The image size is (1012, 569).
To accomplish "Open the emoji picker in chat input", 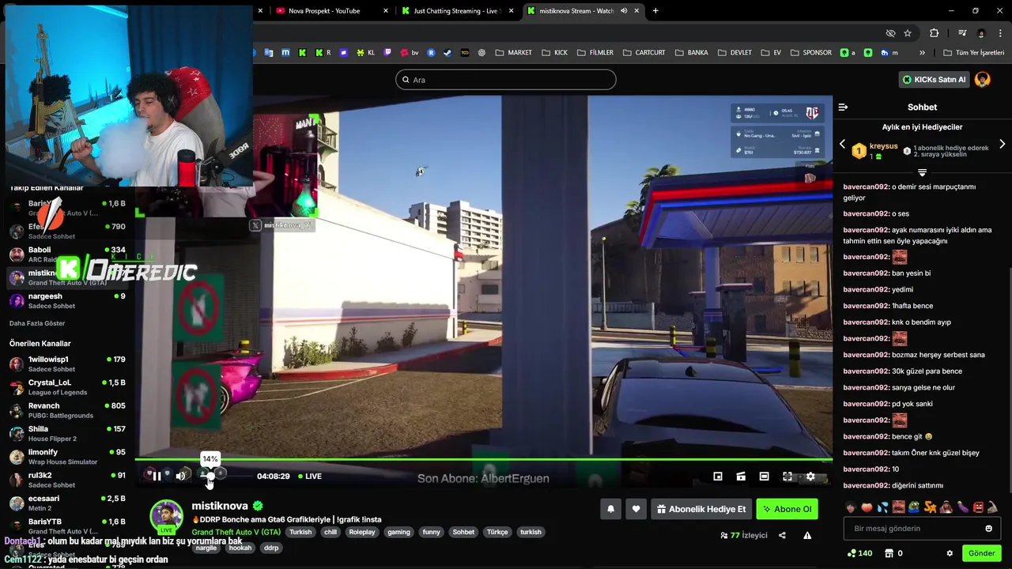I will point(988,528).
